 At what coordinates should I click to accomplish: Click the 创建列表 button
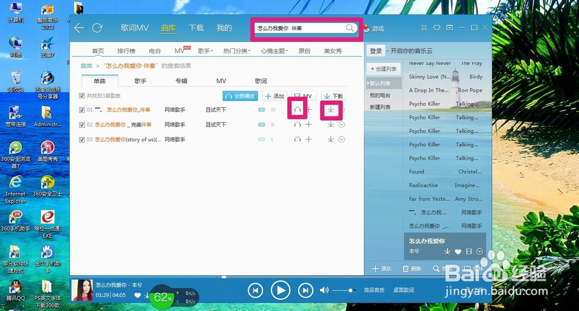point(383,69)
